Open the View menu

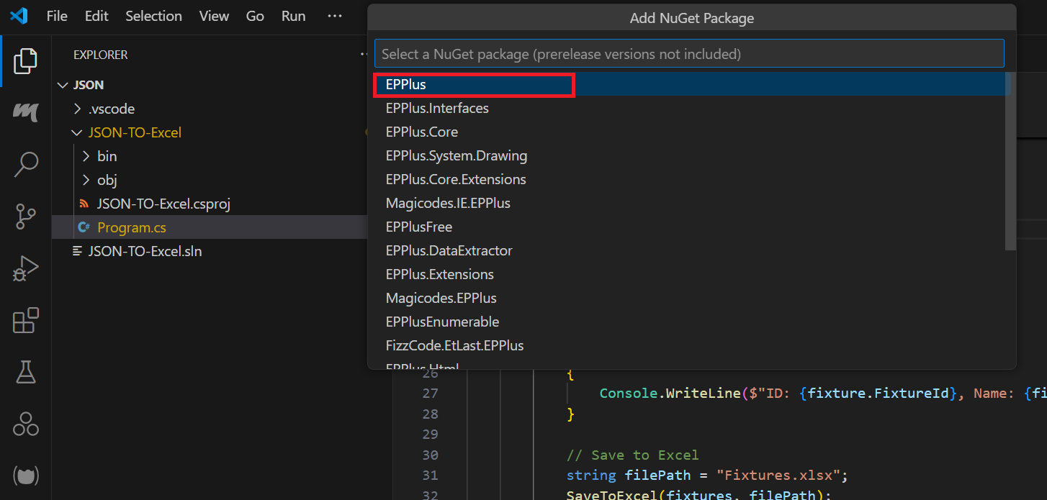point(214,16)
